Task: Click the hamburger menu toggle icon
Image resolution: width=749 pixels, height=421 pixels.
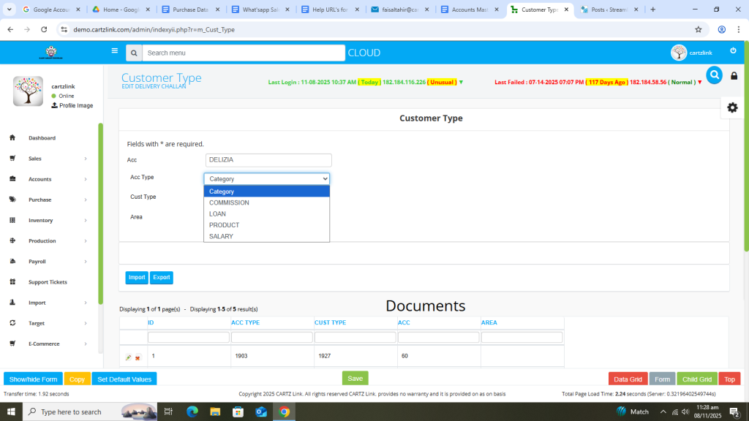Action: (x=114, y=51)
